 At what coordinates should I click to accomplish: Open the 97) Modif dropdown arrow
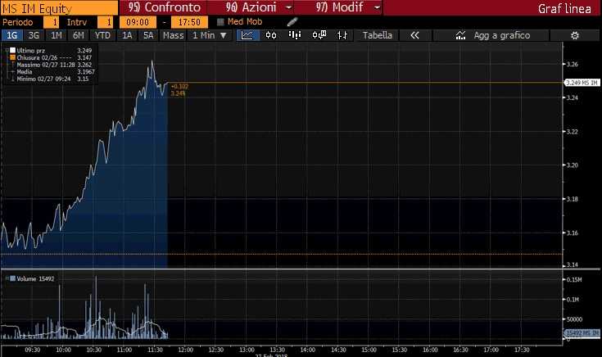click(377, 7)
